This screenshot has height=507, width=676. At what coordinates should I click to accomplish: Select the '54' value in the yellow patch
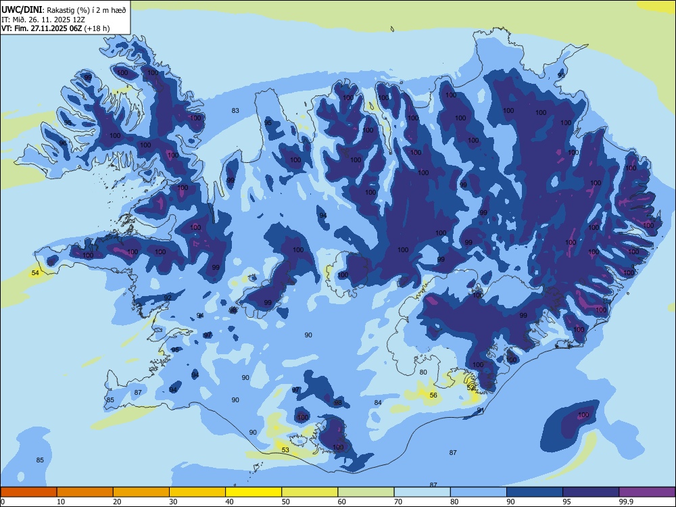[x=35, y=273]
